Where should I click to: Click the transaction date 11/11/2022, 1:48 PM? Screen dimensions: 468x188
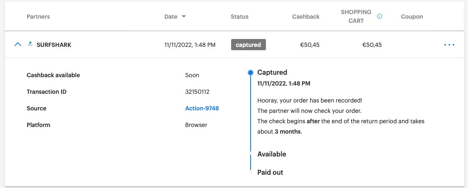click(190, 45)
